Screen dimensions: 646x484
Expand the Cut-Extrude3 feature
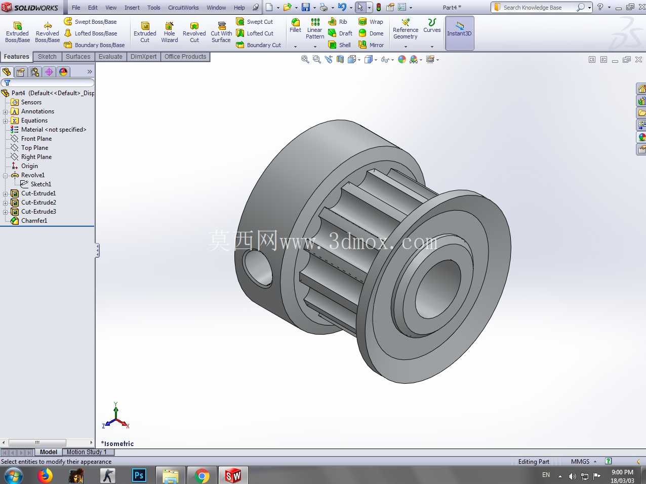pos(6,212)
